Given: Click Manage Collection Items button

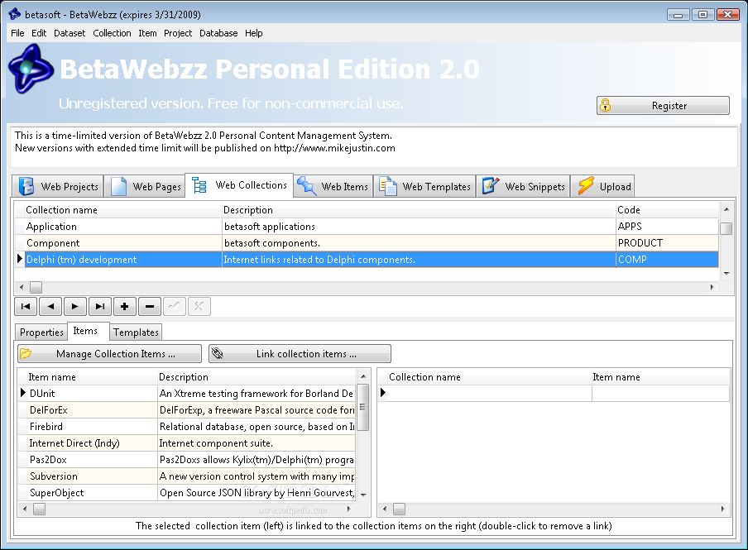Looking at the screenshot, I should coord(110,353).
